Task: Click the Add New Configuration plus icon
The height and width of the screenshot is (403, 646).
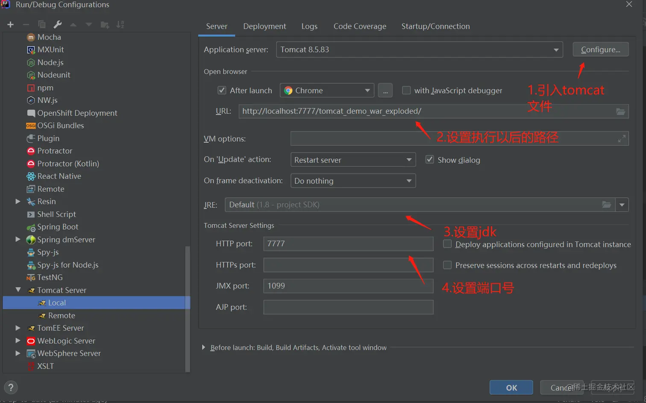Action: [11, 25]
